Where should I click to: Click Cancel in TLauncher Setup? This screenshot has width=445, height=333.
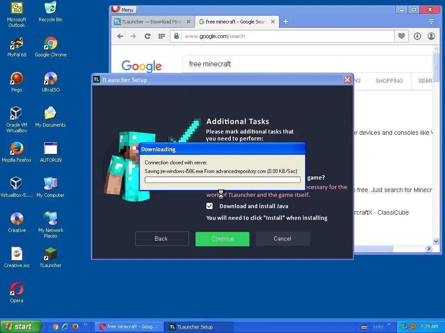282,239
